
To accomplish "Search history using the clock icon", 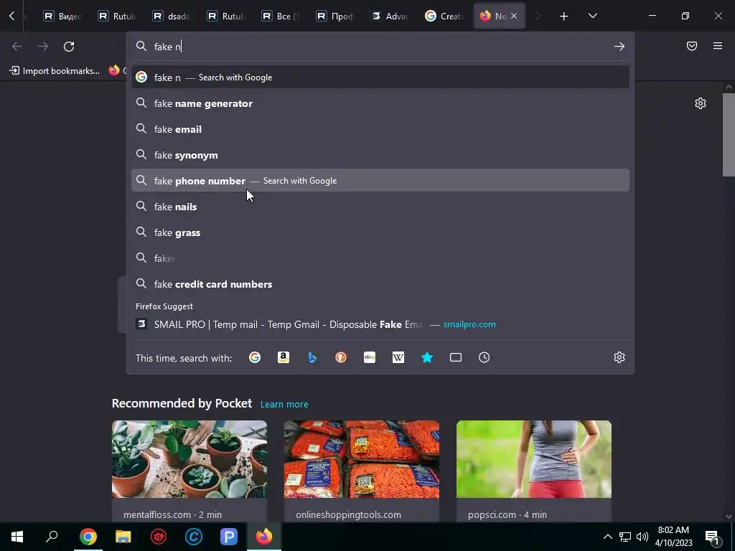I will (484, 357).
